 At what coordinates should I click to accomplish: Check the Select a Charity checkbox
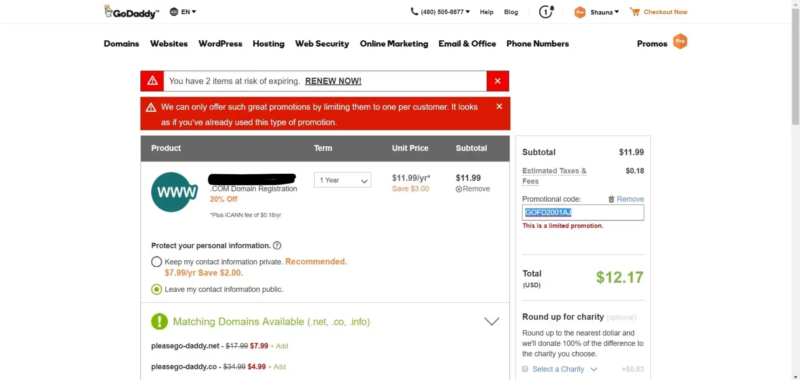pos(525,369)
